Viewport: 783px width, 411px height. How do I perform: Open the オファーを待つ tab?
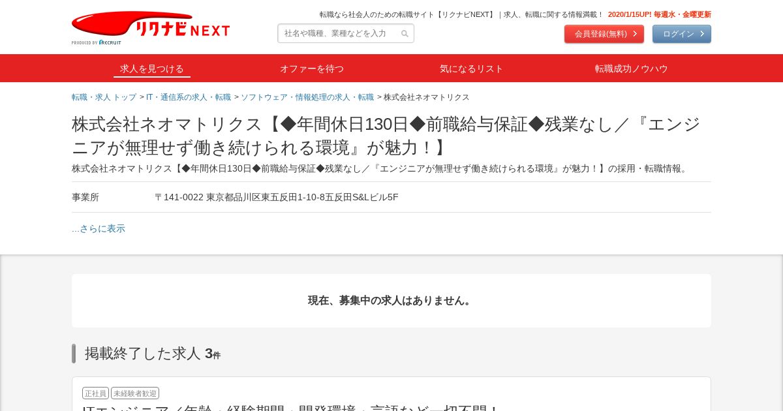312,68
